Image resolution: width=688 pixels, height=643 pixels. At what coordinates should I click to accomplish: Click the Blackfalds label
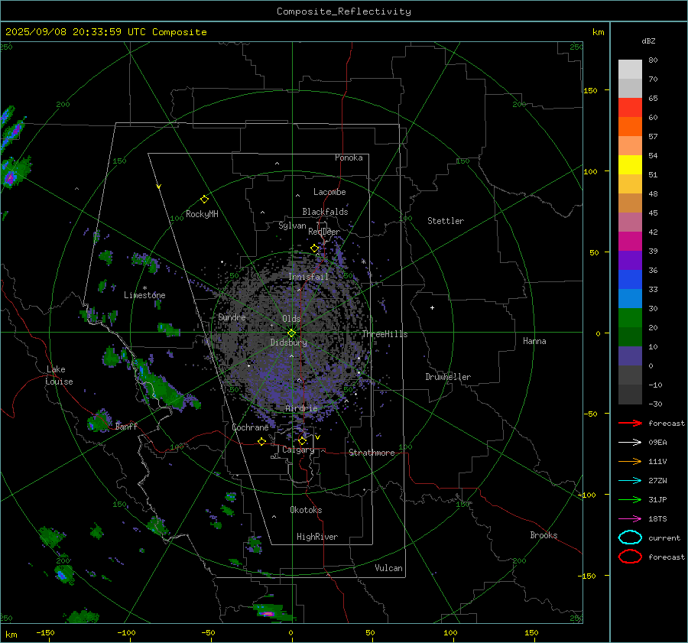tap(325, 212)
